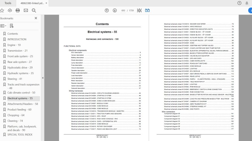Image resolution: width=252 pixels, height=141 pixels.
Task: Open the Contents bookmark
Action: [x=12, y=34]
